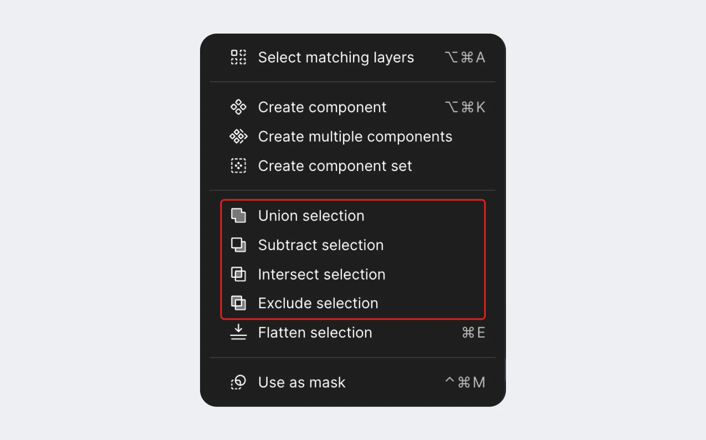
Task: Click the Create multiple components icon
Action: tap(238, 136)
